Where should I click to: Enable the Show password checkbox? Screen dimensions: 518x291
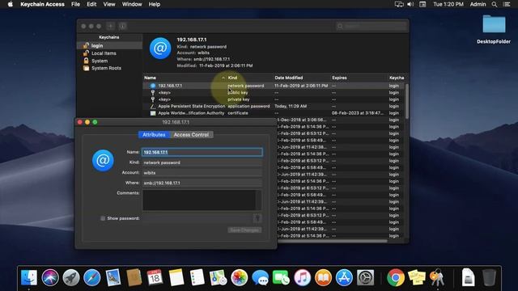[103, 218]
